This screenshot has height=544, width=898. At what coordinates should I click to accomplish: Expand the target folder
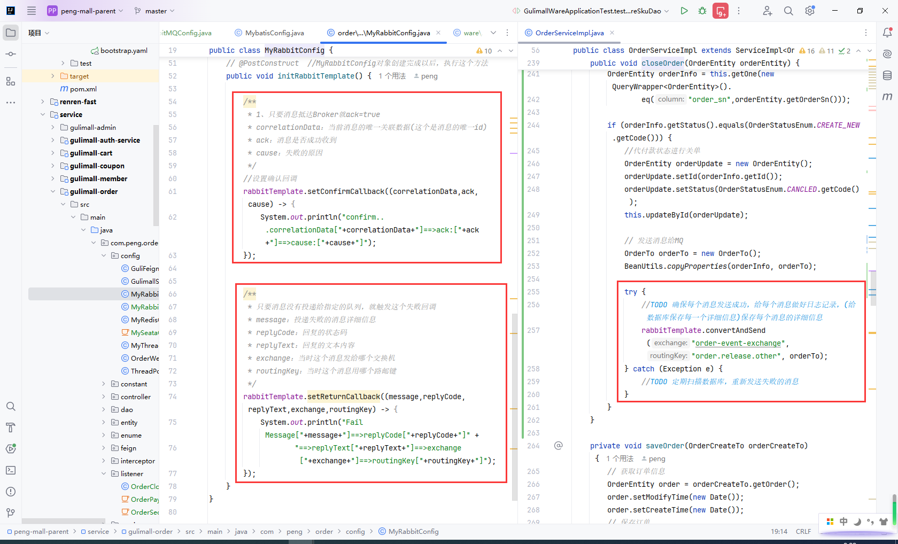(53, 76)
